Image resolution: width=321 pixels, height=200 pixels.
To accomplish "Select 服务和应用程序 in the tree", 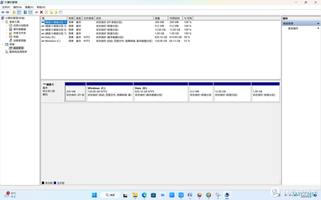I will (x=18, y=52).
